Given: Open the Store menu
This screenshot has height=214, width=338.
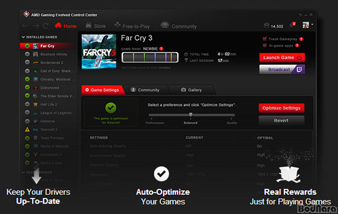Looking at the screenshot, I should point(96,26).
